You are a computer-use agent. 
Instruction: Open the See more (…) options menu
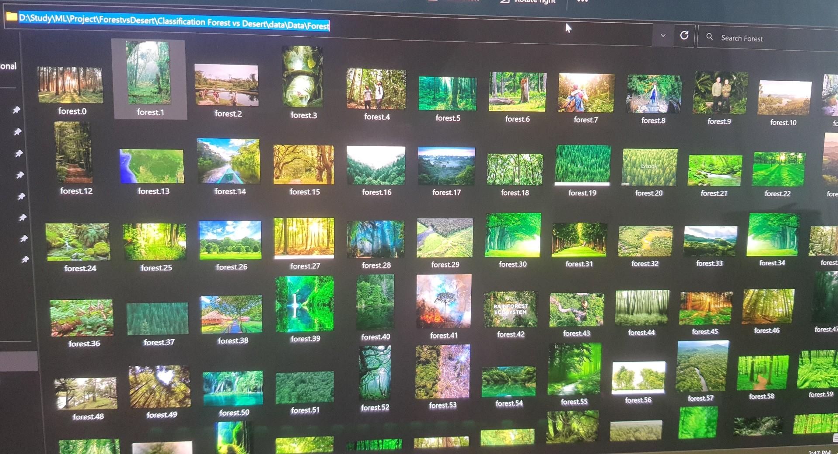[x=583, y=2]
